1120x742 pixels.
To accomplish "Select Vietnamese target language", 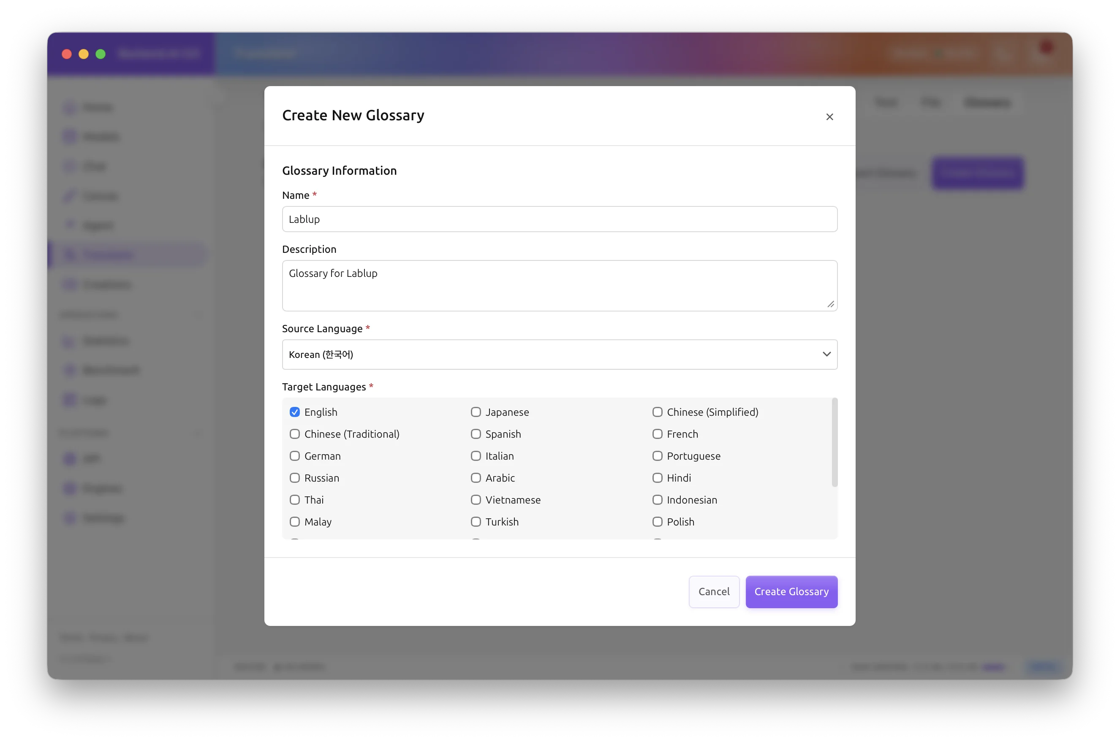I will [x=476, y=500].
